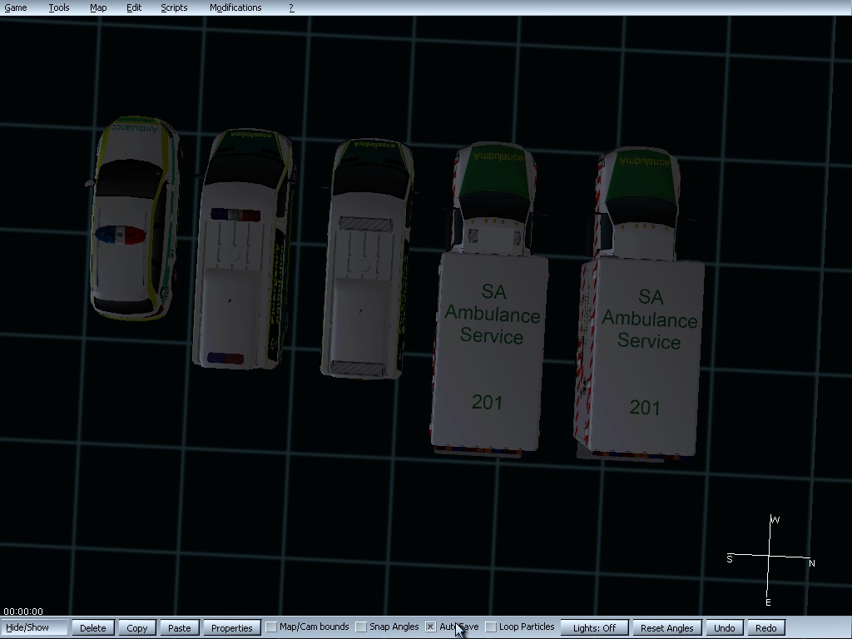Open the ? help menu
Viewport: 852px width, 639px height.
pos(291,7)
